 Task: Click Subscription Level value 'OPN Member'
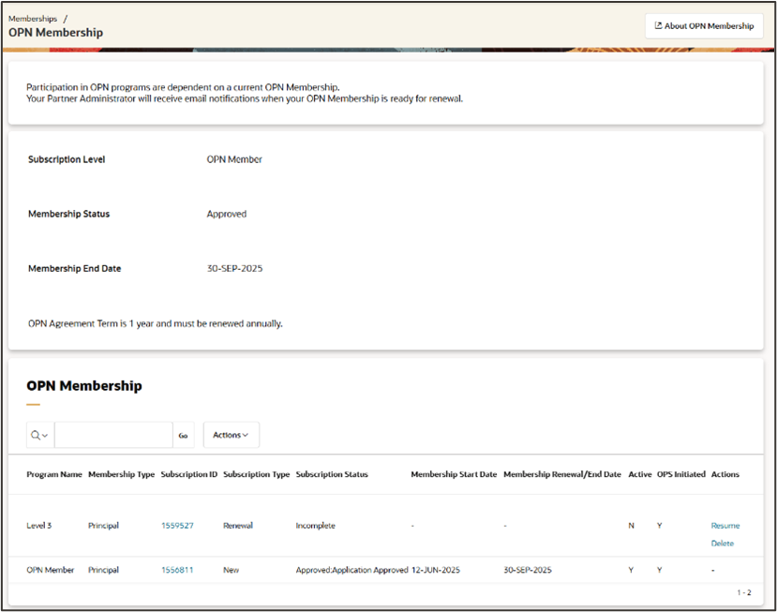pyautogui.click(x=234, y=159)
